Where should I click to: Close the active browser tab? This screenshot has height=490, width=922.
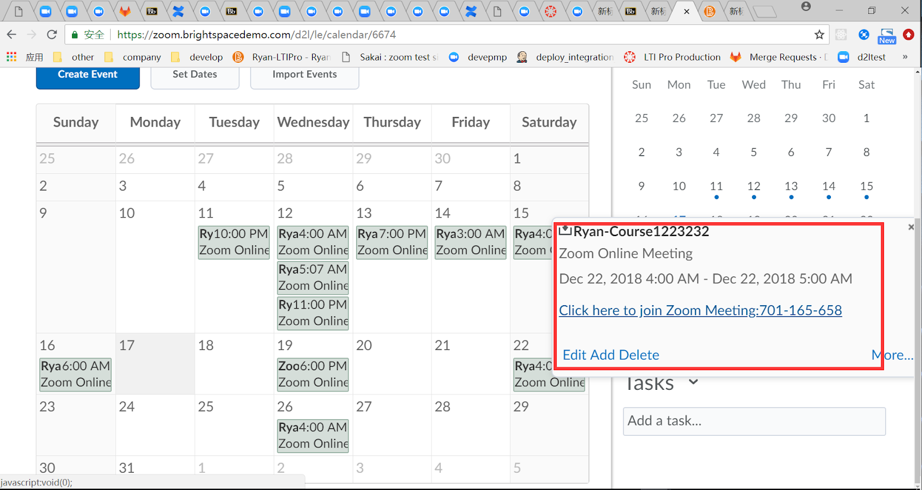coord(686,11)
